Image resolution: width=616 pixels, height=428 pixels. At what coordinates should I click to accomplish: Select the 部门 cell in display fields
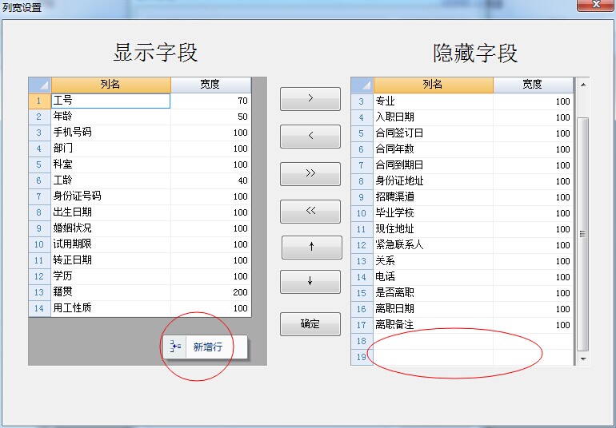pyautogui.click(x=110, y=149)
